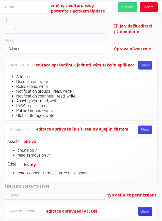Image resolution: width=162 pixels, height=221 pixels.
Task: Click the ADMIN header title
Action: coord(9,7)
